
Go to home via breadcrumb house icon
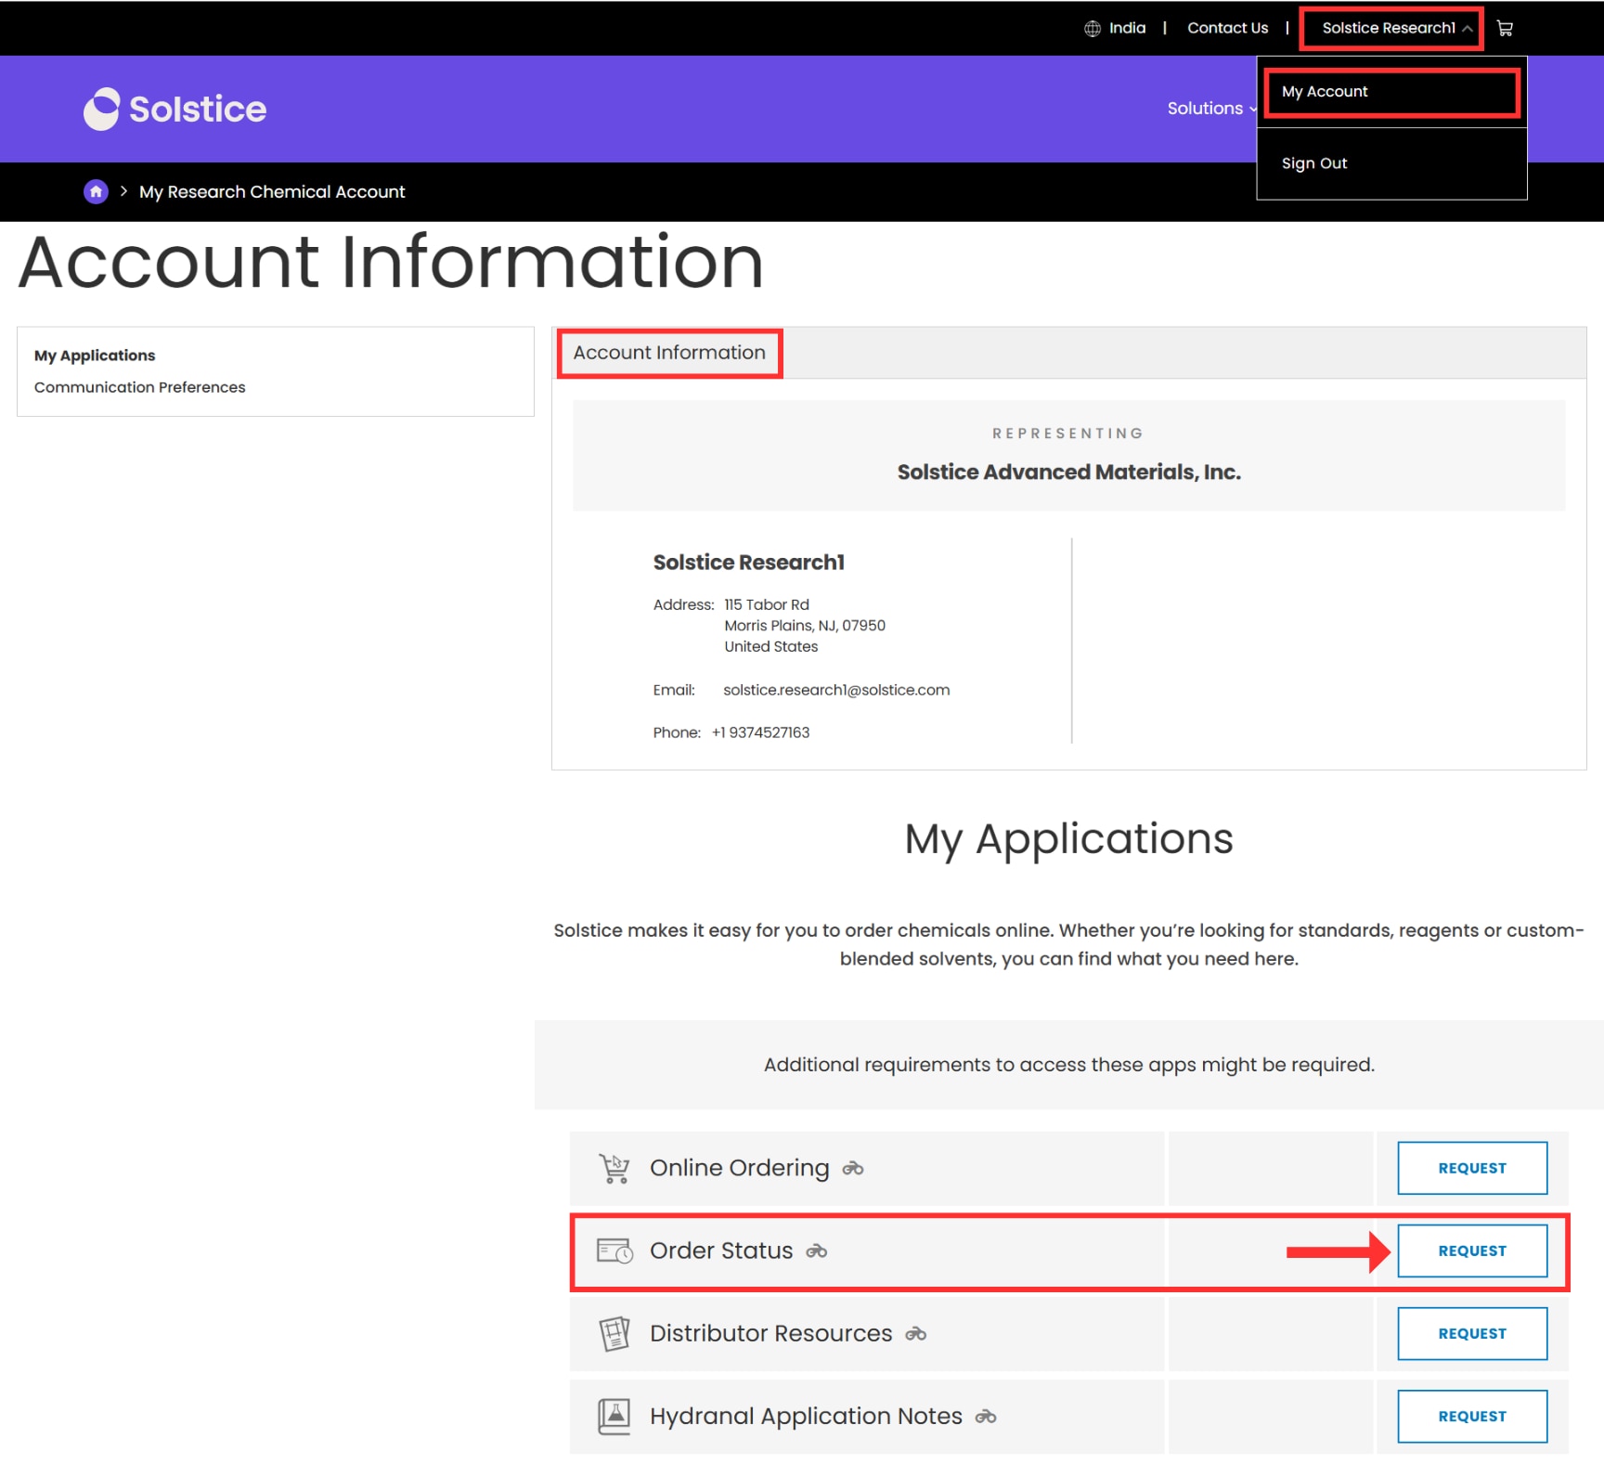(x=96, y=191)
